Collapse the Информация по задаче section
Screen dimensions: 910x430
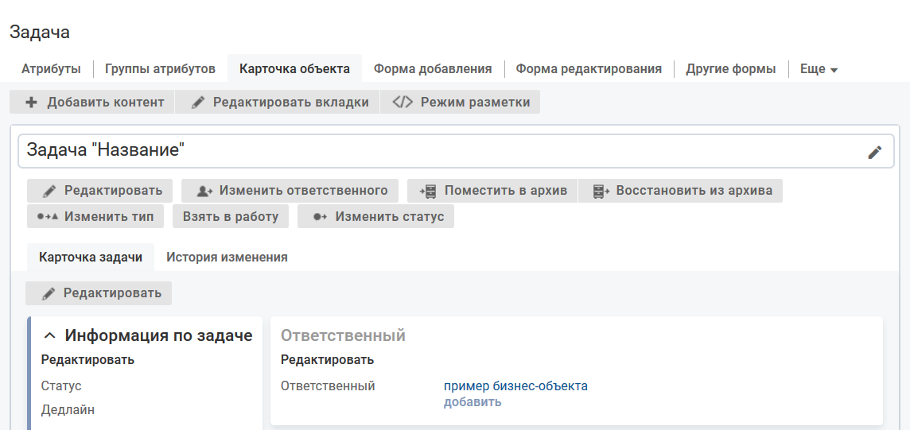tap(49, 336)
